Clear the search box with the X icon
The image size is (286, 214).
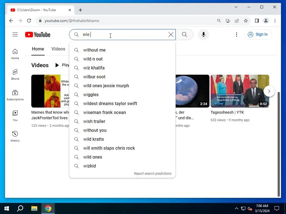(171, 35)
